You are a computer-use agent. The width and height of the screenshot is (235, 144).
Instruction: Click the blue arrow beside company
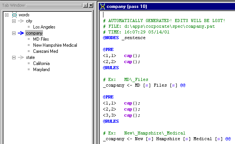click(21, 33)
